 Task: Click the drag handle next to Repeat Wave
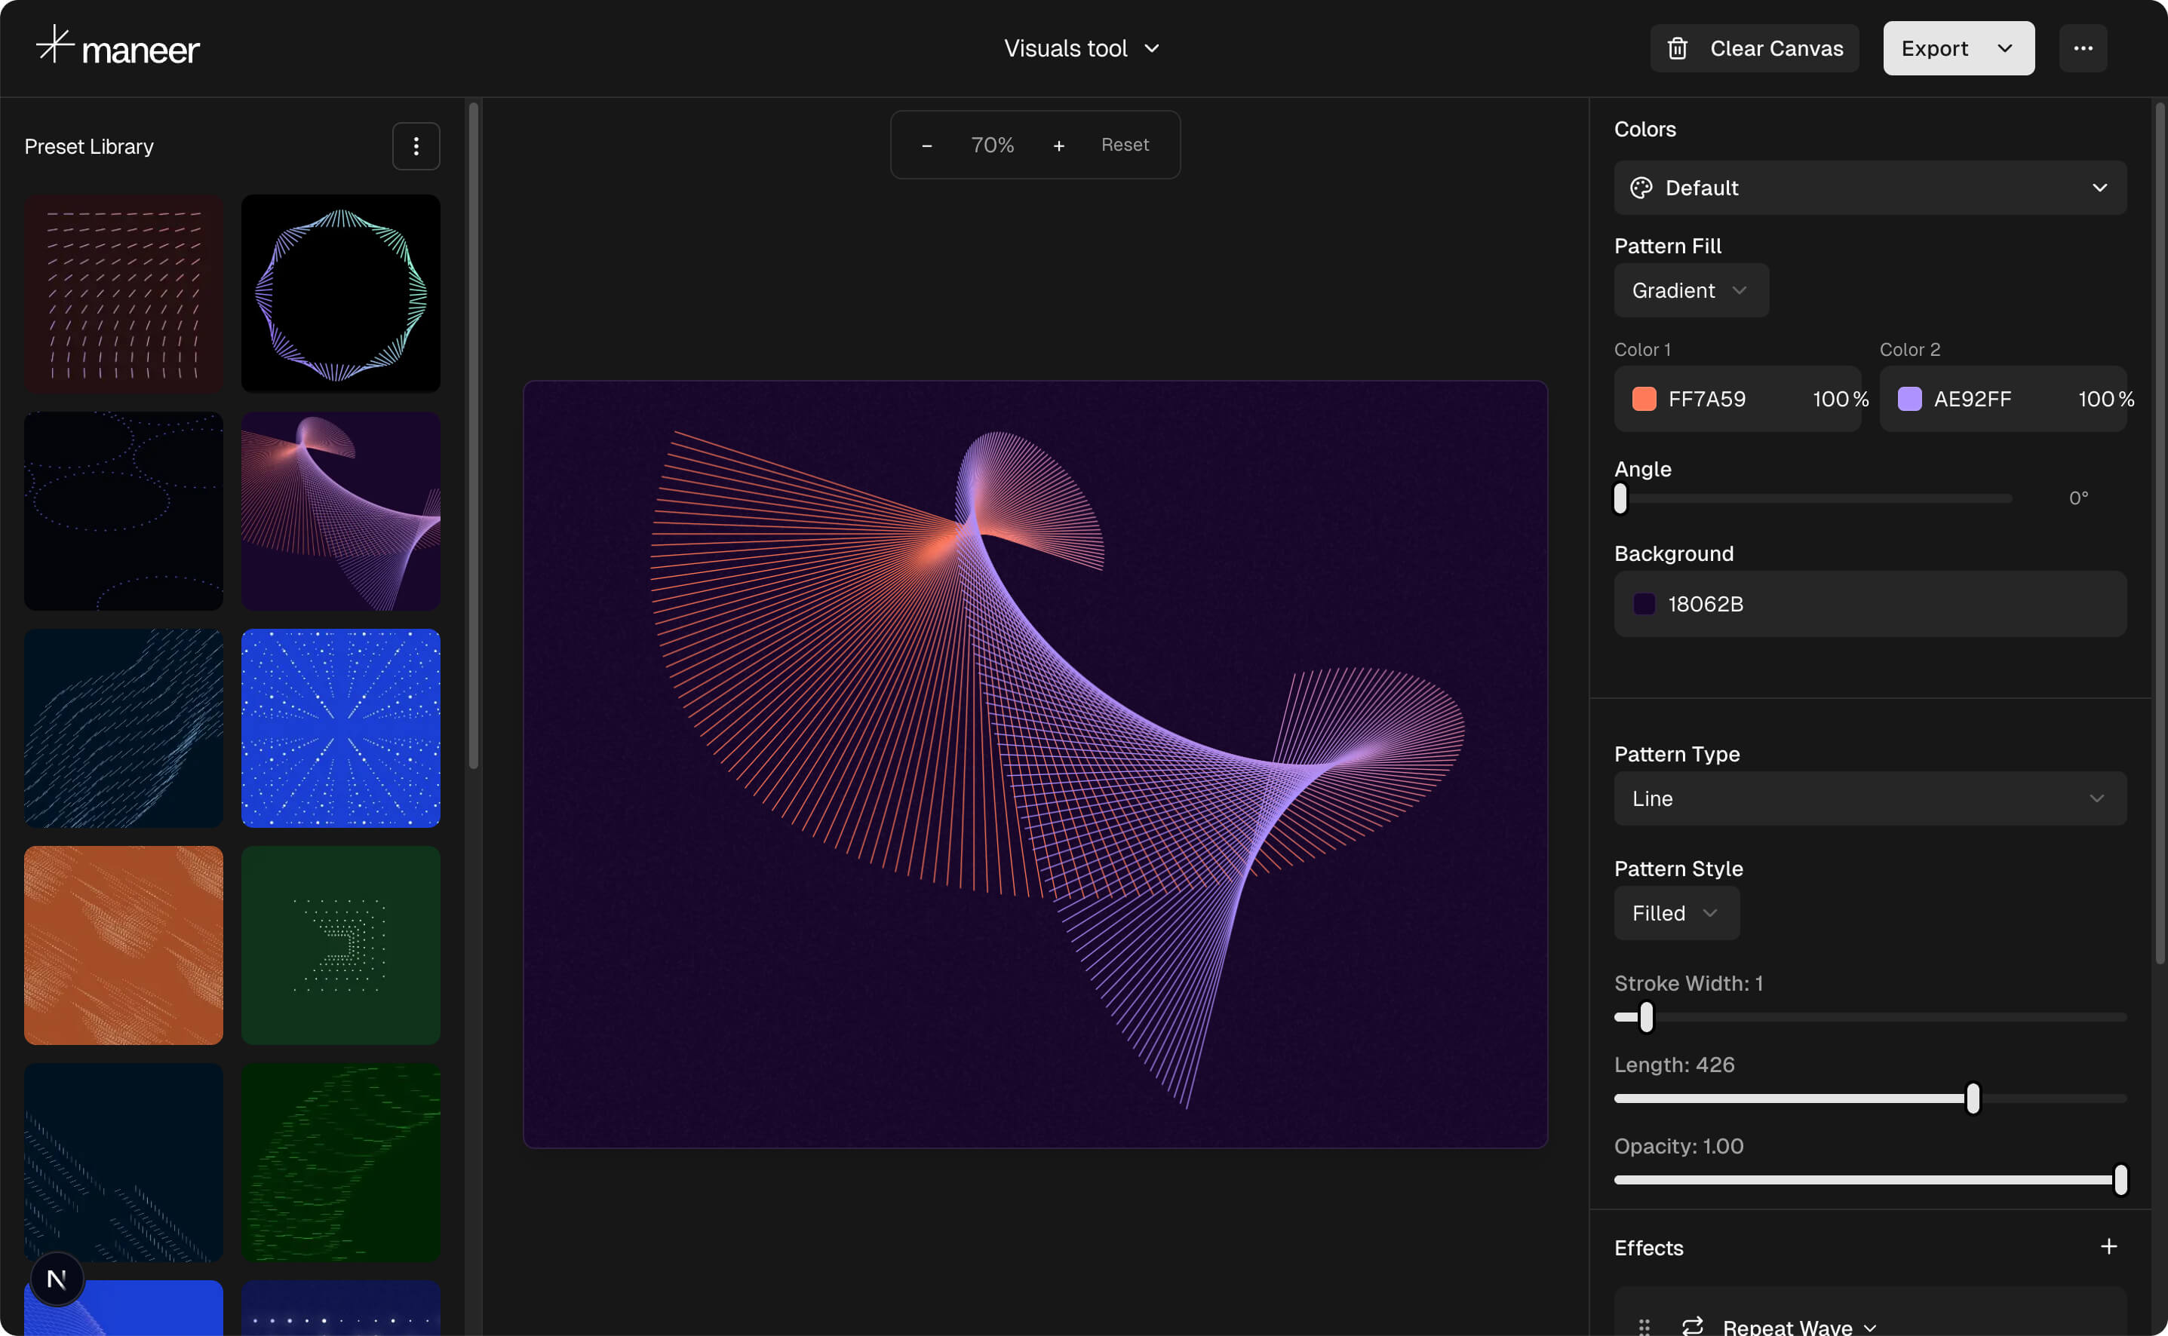point(1644,1325)
